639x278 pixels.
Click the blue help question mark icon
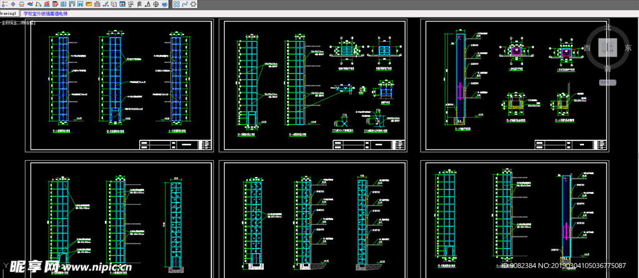(164, 4)
